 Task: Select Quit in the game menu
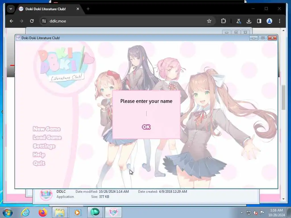39,163
